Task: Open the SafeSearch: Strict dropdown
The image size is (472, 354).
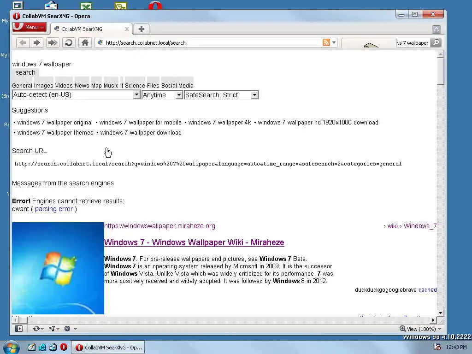Action: pyautogui.click(x=221, y=95)
